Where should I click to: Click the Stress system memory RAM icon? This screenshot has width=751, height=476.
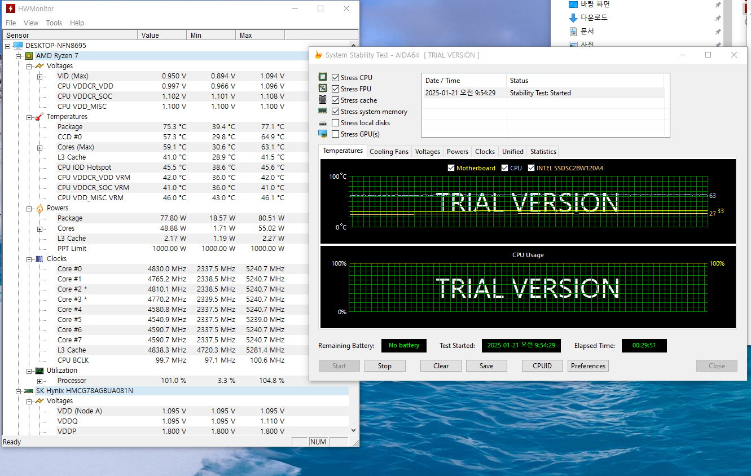coord(323,112)
